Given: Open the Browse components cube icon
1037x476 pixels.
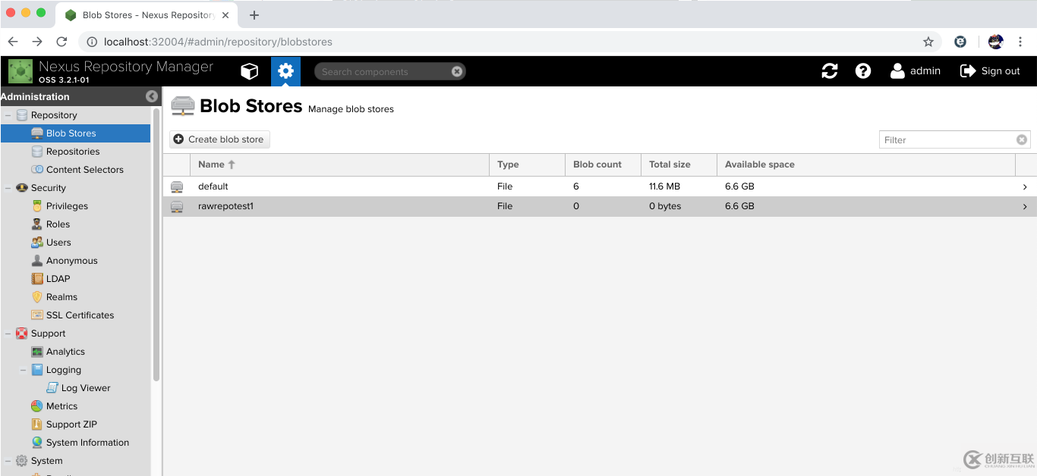Looking at the screenshot, I should 250,71.
